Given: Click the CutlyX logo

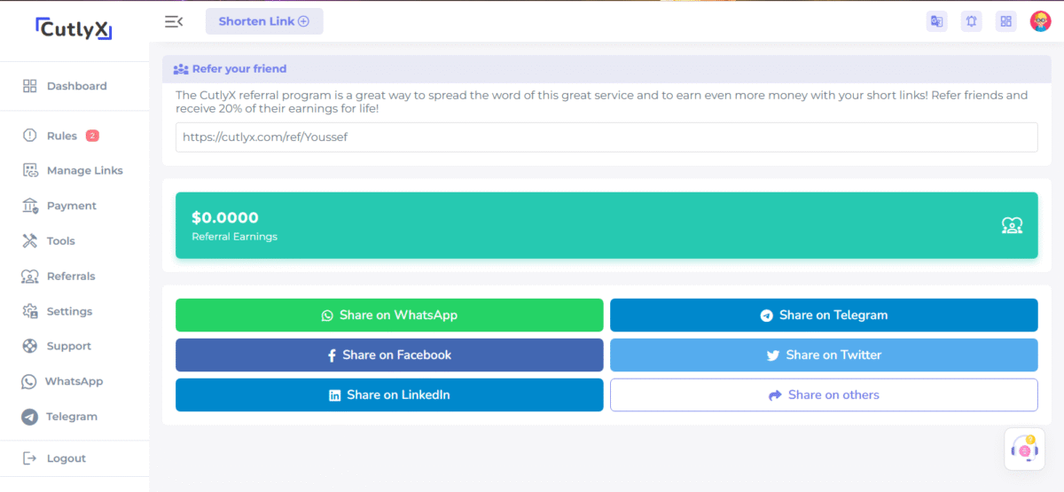Looking at the screenshot, I should pos(74,29).
